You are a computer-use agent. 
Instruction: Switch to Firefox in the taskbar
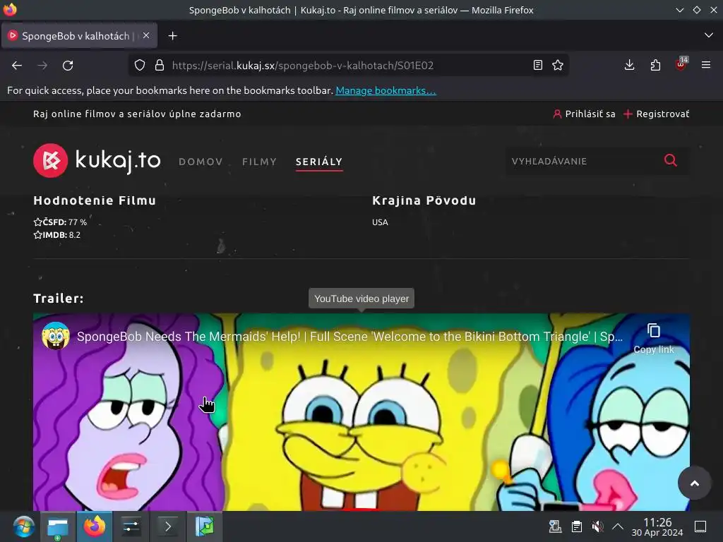point(94,526)
